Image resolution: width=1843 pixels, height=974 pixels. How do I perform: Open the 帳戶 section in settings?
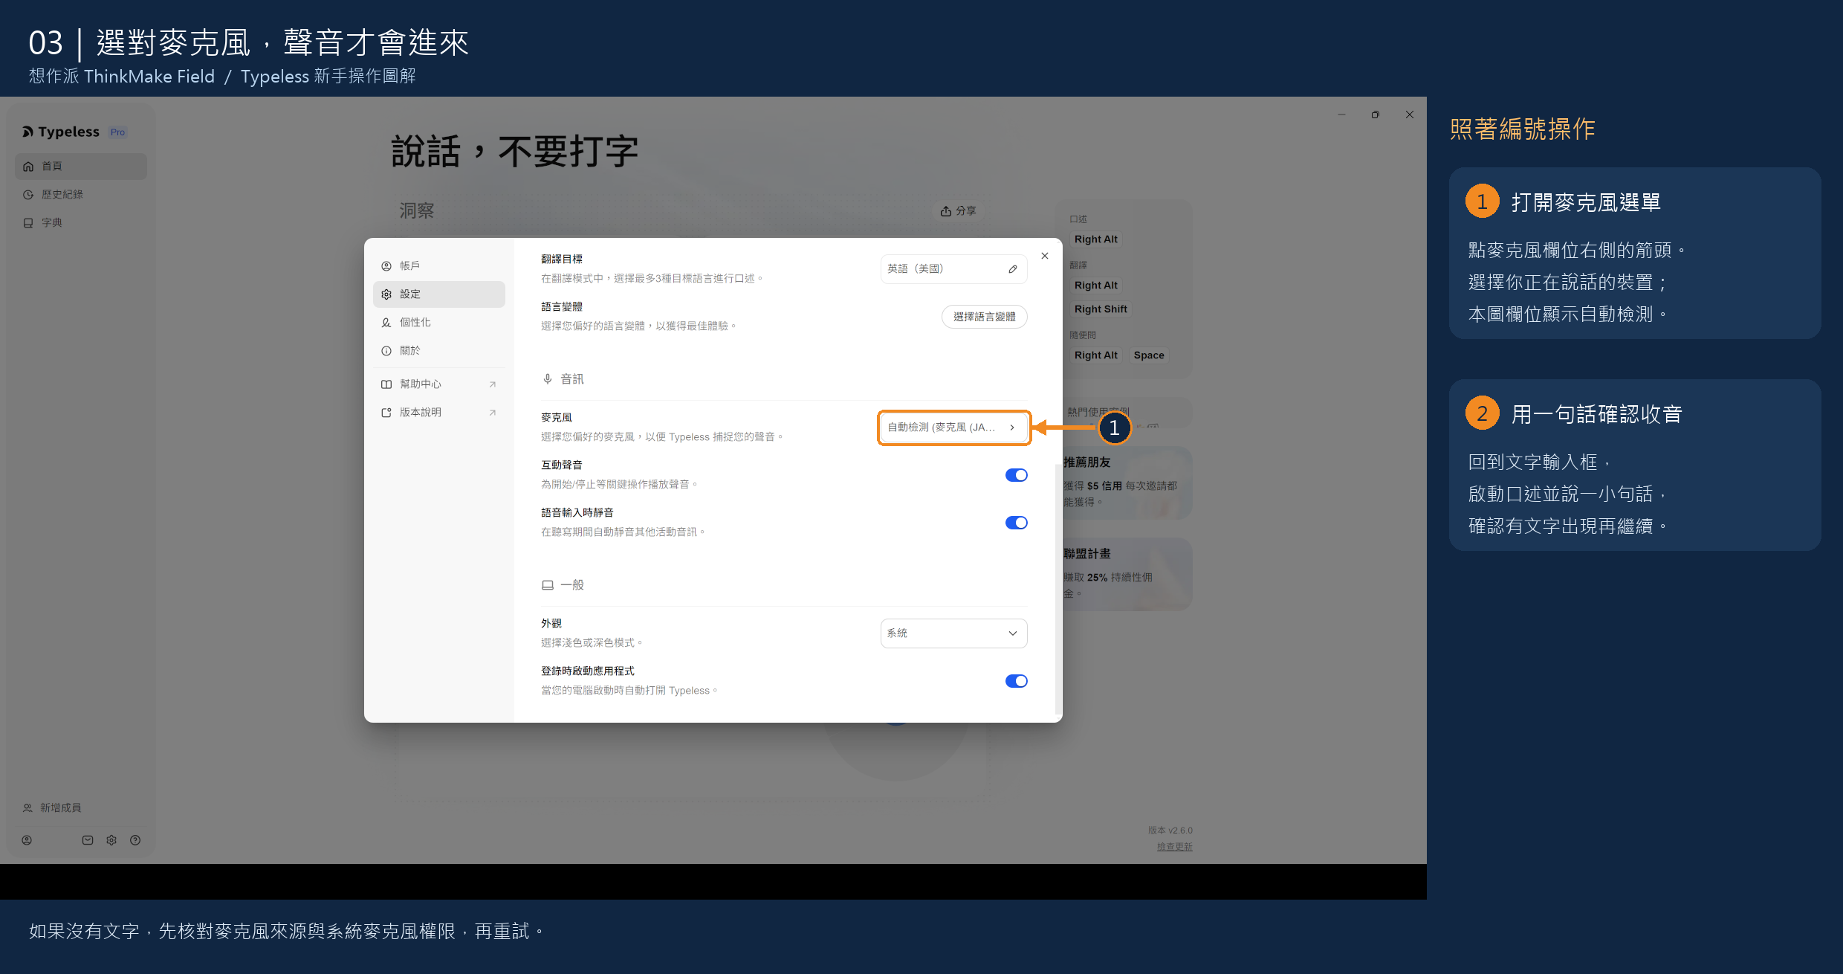coord(438,265)
